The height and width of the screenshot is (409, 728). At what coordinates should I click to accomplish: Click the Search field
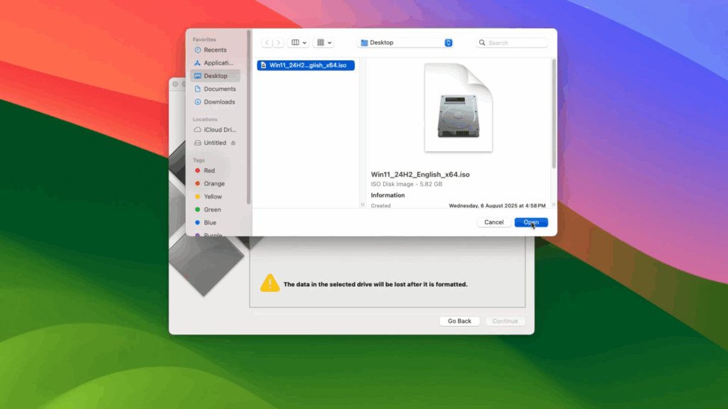coord(512,42)
